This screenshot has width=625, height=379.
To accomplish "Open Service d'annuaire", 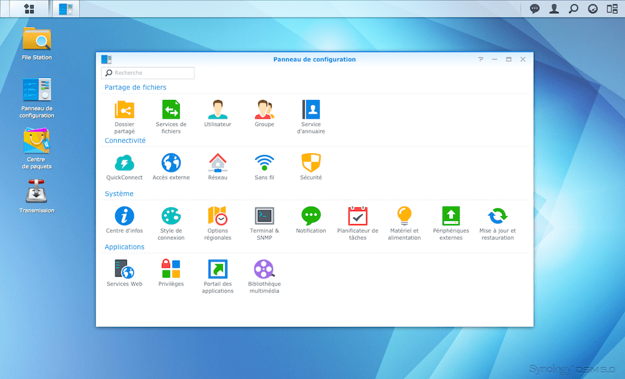I will tap(311, 117).
